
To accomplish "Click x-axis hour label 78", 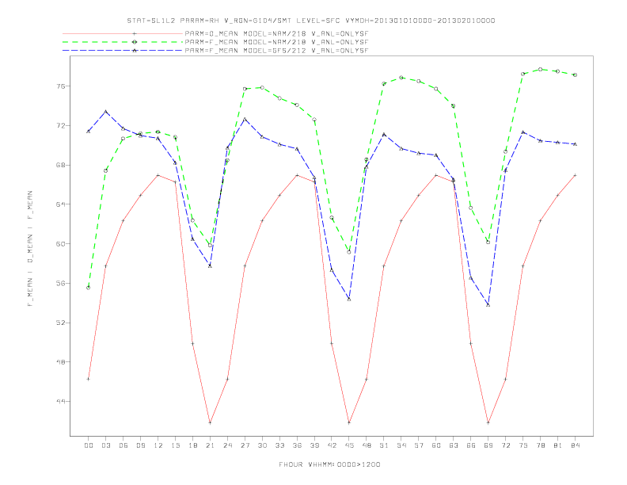I will click(540, 445).
